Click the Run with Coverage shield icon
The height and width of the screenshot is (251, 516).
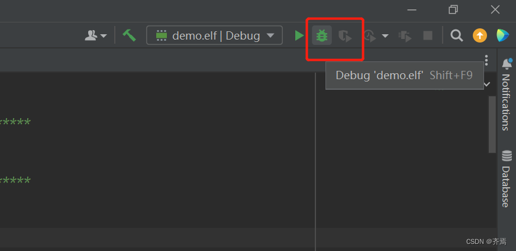click(345, 35)
